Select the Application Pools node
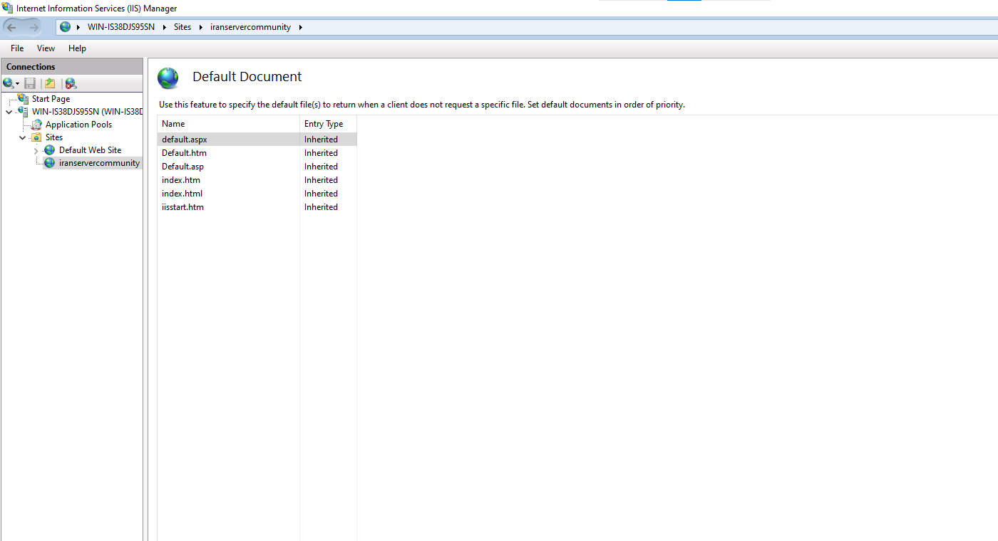998x541 pixels. pos(78,125)
